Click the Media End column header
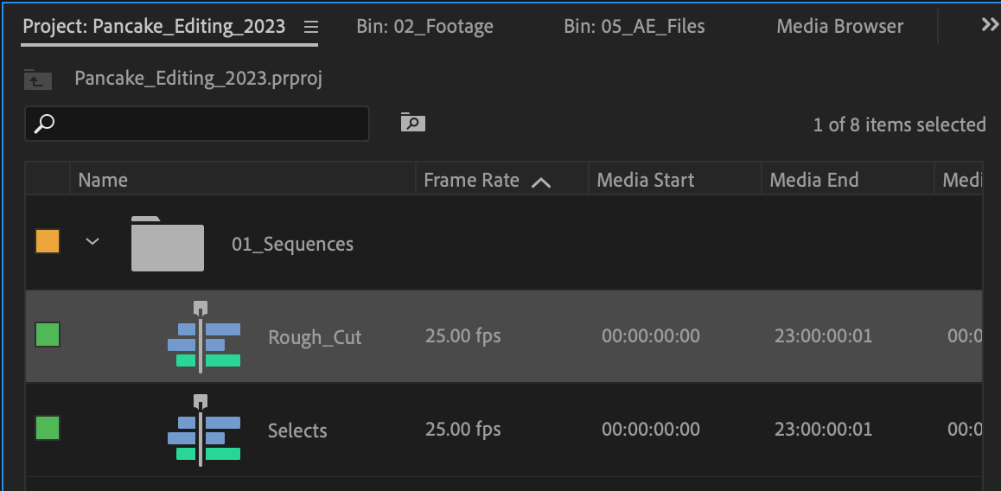The height and width of the screenshot is (491, 1001). (813, 180)
